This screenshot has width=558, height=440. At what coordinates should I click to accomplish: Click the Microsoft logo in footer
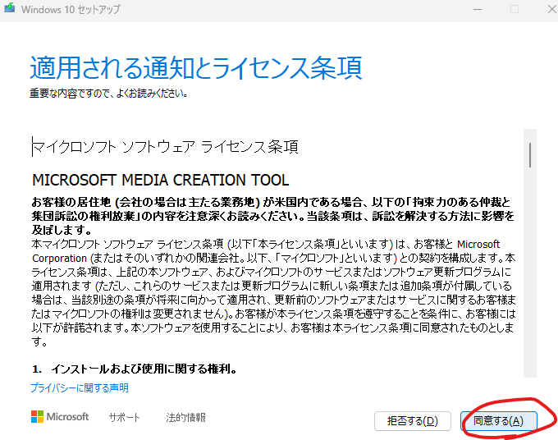coord(60,416)
